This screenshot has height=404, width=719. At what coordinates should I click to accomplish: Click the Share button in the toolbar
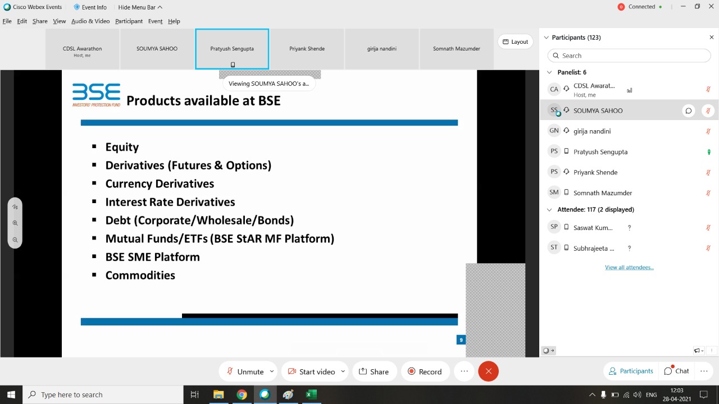[x=374, y=371]
